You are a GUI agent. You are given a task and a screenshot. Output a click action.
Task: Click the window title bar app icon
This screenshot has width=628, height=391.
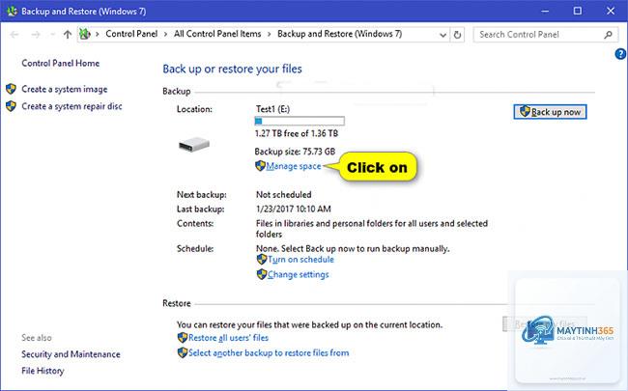(x=12, y=12)
